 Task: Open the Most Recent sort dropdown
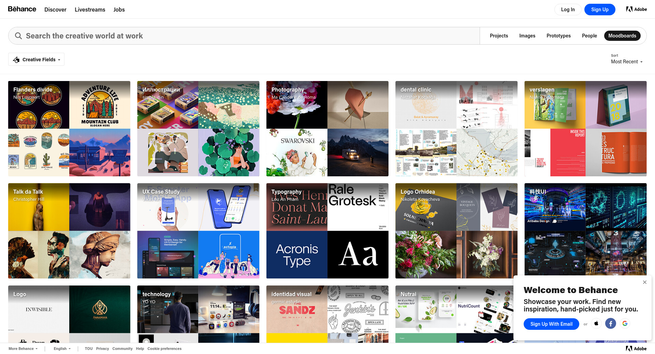[x=626, y=62]
